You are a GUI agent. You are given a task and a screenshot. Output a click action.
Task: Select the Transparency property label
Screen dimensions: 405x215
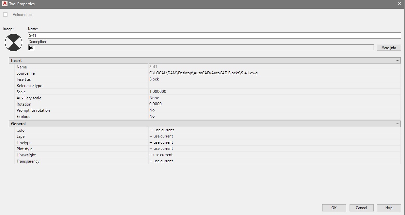tap(28, 161)
